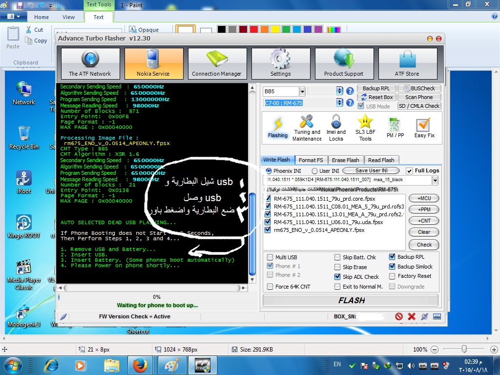Toggle the Full Logs checkbox
The height and width of the screenshot is (375, 500).
[410, 171]
